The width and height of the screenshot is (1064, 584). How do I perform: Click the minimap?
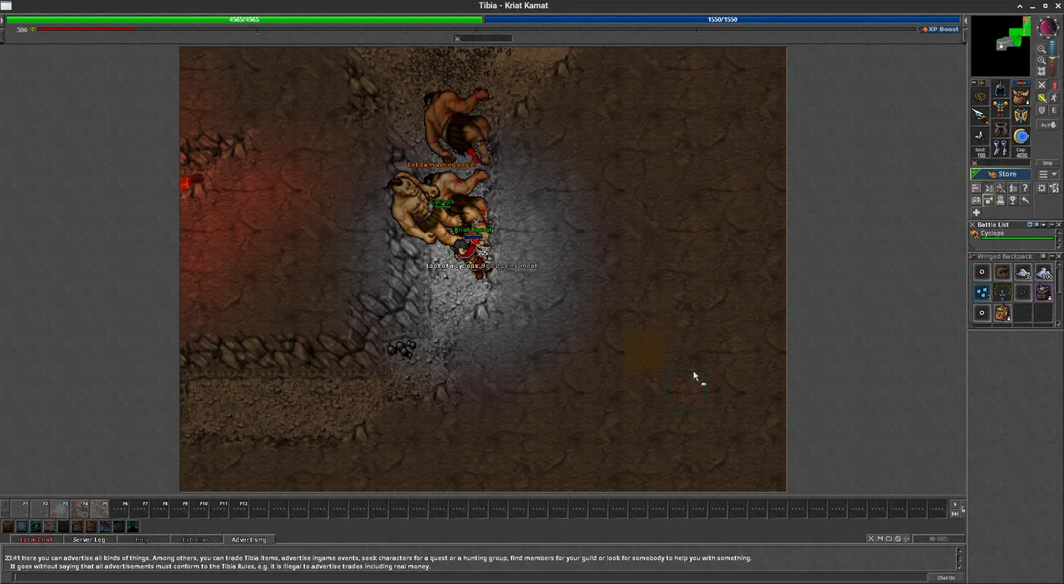tap(1001, 46)
